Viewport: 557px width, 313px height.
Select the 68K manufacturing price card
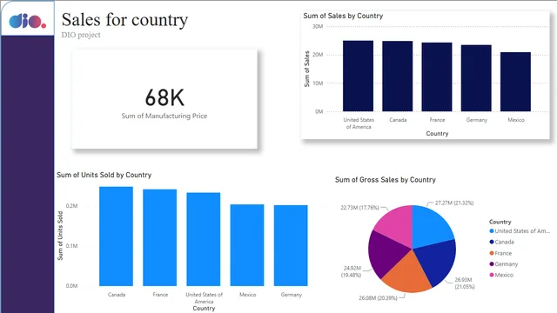tap(164, 98)
